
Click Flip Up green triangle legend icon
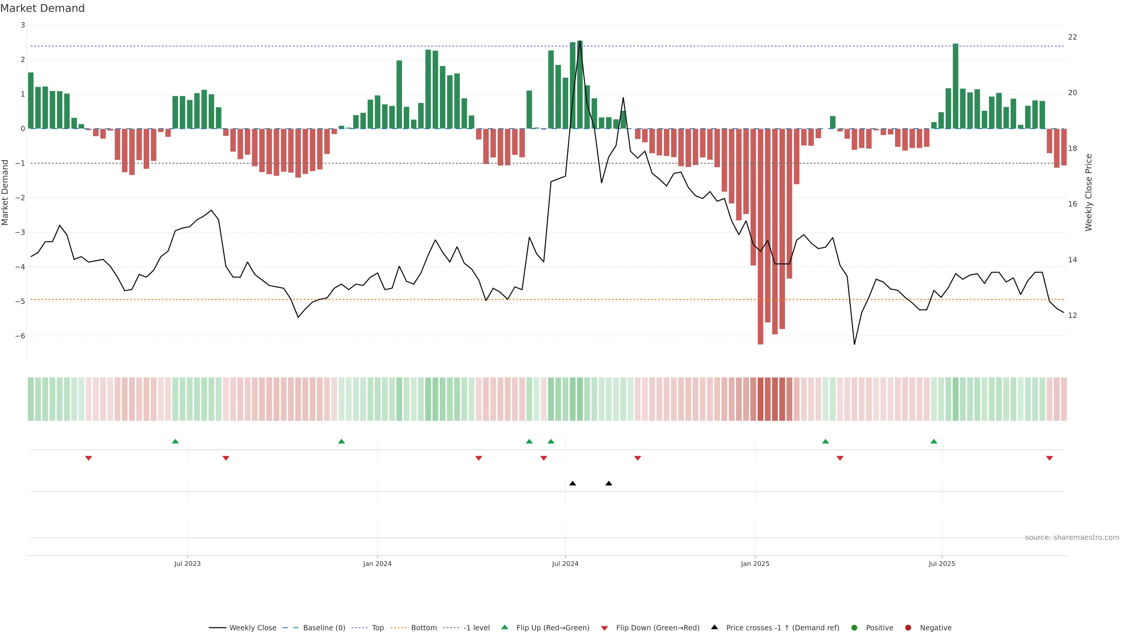tap(505, 627)
